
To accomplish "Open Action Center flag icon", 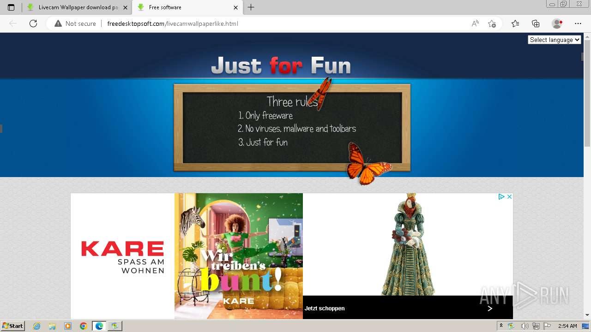I will (x=548, y=326).
